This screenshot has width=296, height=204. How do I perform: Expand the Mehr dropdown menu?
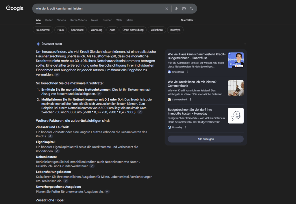coord(131,20)
